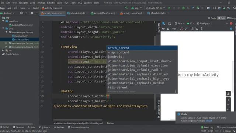This screenshot has width=236, height=133.
Task: Open the VCS menu
Action: click(x=80, y=3)
